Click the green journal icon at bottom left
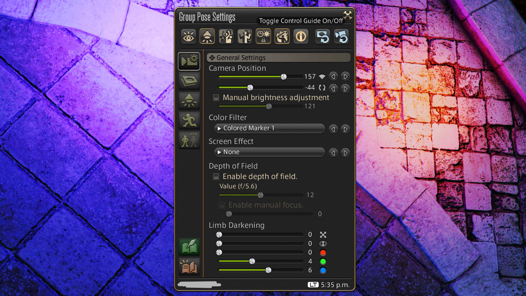The height and width of the screenshot is (296, 526). [x=189, y=246]
